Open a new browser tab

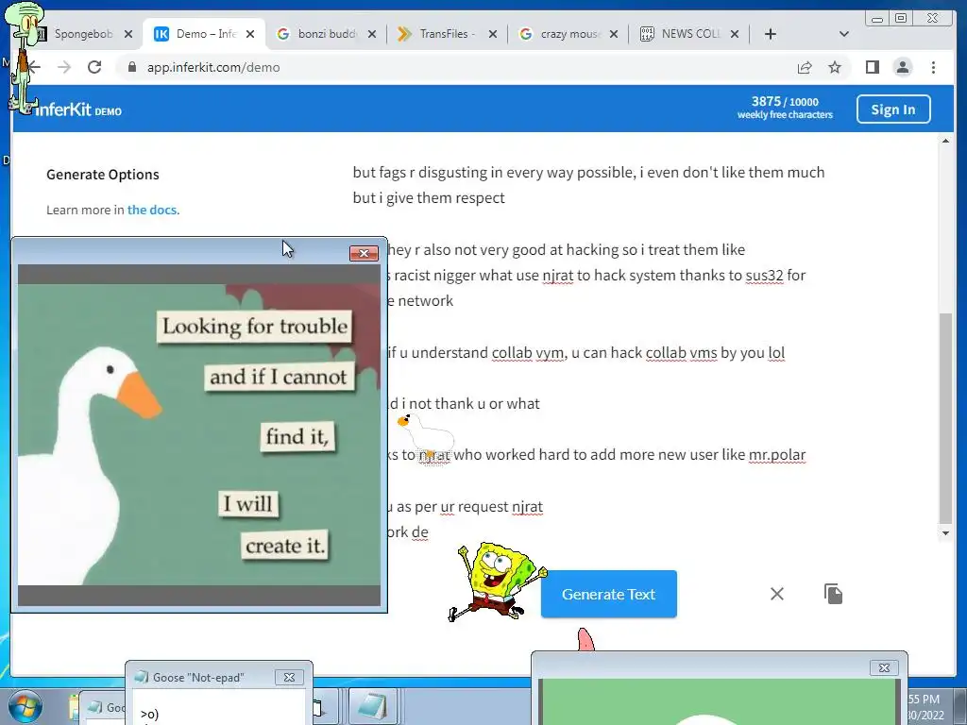click(771, 34)
